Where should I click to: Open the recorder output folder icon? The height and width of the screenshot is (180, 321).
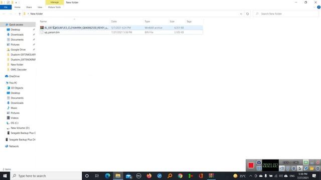(x=312, y=168)
